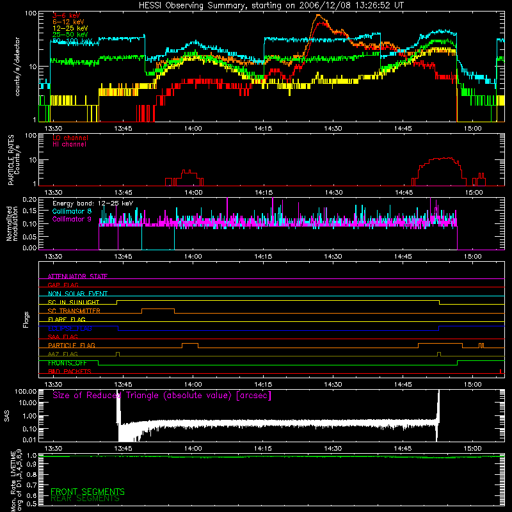512x512 pixels.
Task: Click the HESSI Observing Summary title
Action: 271,5
